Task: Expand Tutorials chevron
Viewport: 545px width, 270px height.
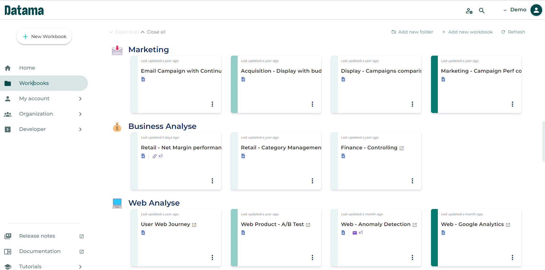Action: click(x=80, y=267)
